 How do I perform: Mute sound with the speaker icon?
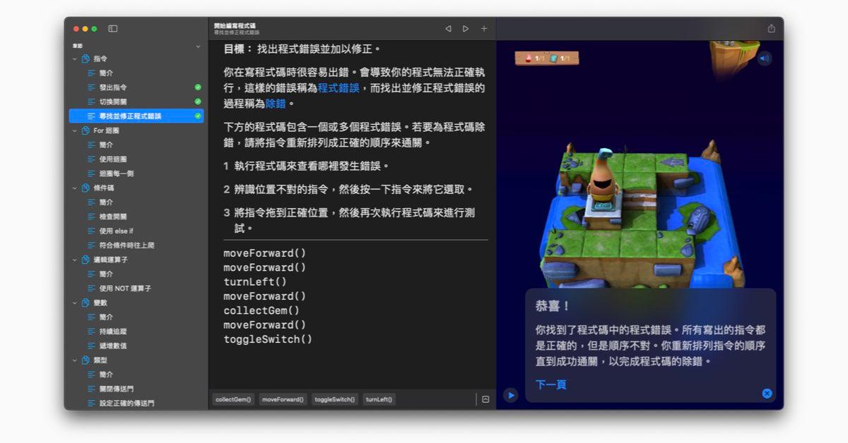tap(764, 59)
